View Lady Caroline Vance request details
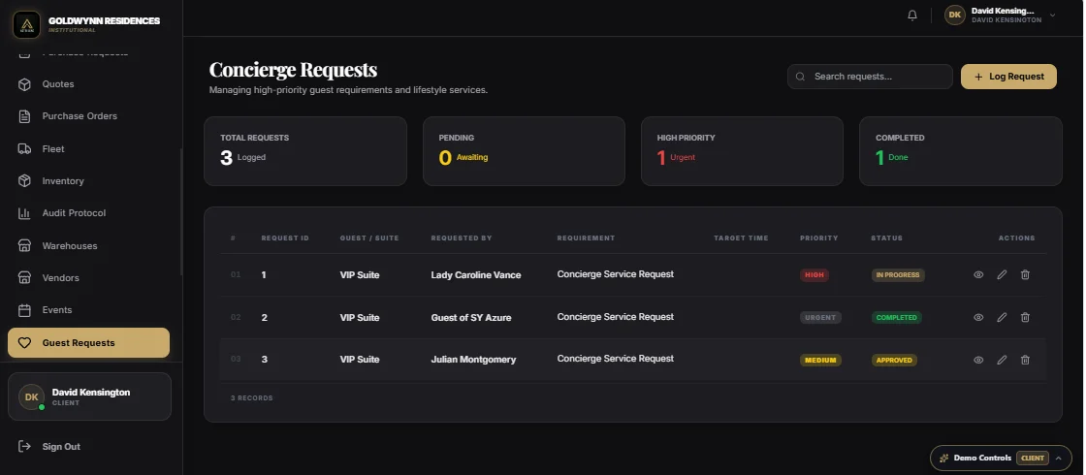This screenshot has height=475, width=1086. pos(978,275)
